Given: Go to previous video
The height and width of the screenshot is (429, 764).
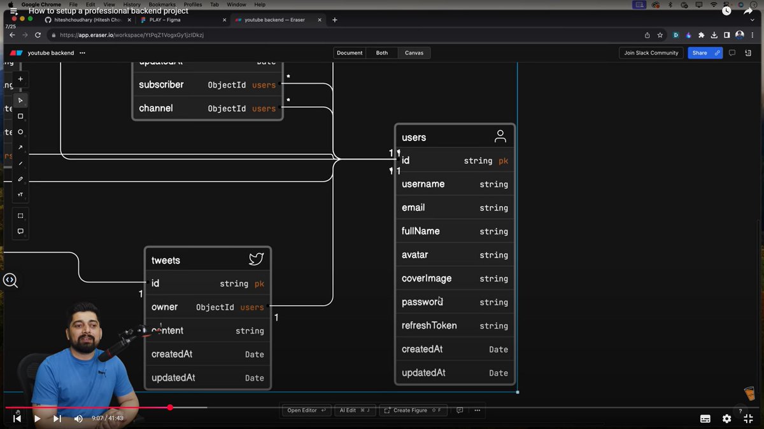Looking at the screenshot, I should pos(17,419).
